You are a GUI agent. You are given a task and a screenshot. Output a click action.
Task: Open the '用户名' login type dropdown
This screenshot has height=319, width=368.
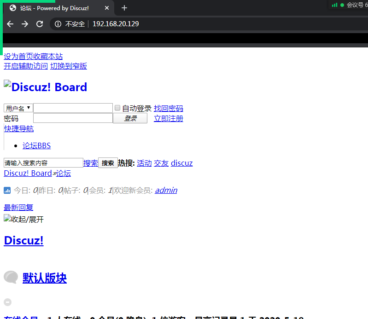click(18, 108)
